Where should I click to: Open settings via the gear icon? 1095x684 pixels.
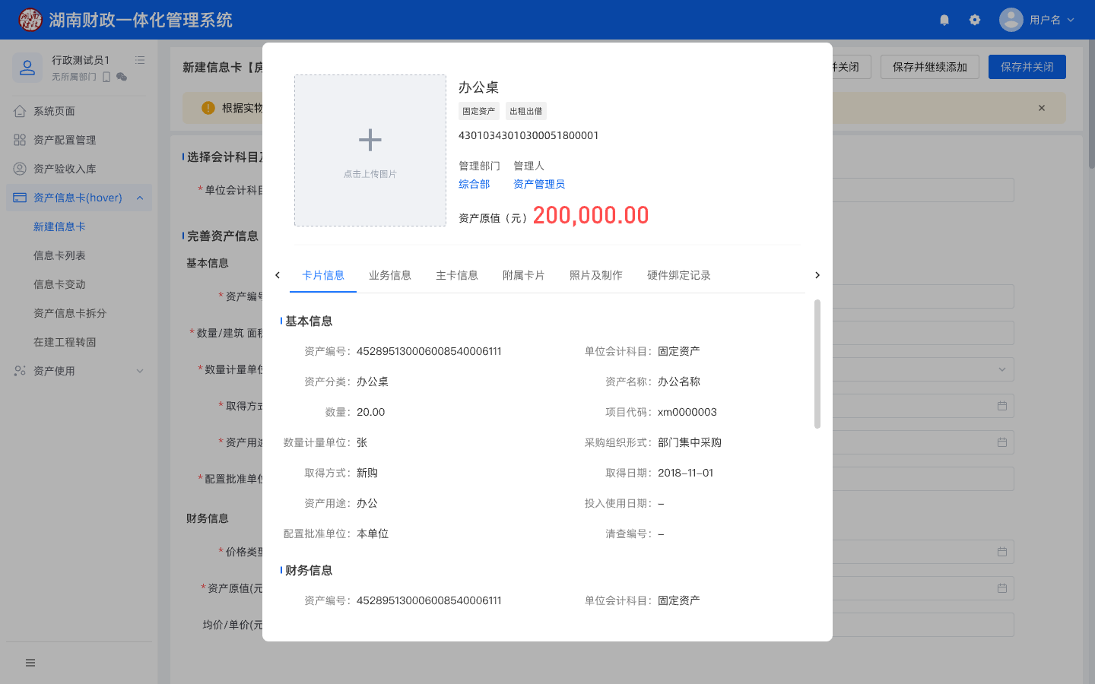975,20
